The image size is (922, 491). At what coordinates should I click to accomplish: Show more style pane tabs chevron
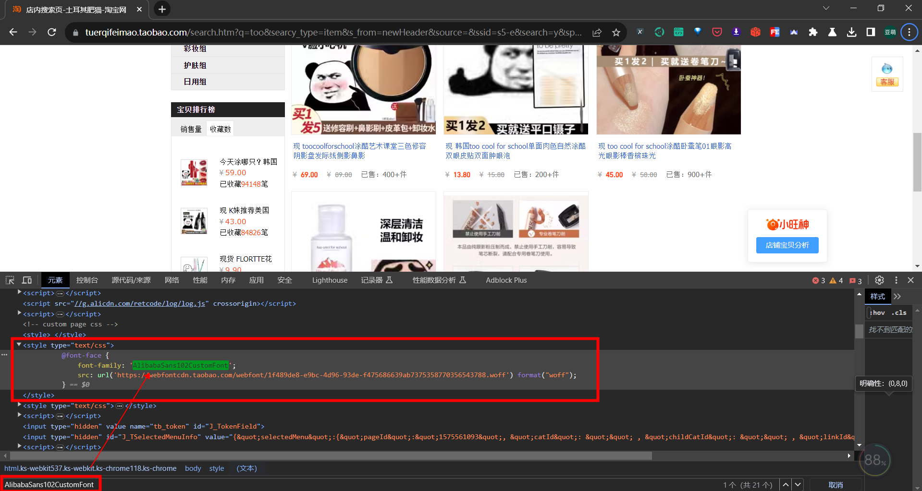(x=897, y=297)
